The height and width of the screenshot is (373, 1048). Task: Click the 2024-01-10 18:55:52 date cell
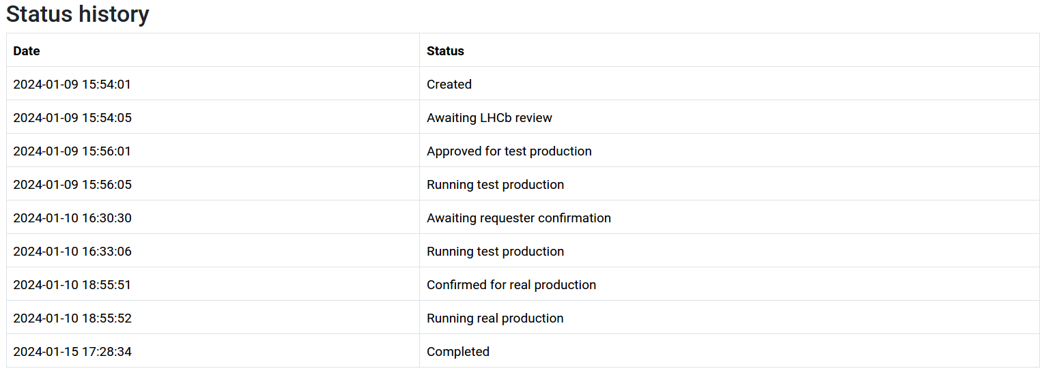pyautogui.click(x=72, y=318)
